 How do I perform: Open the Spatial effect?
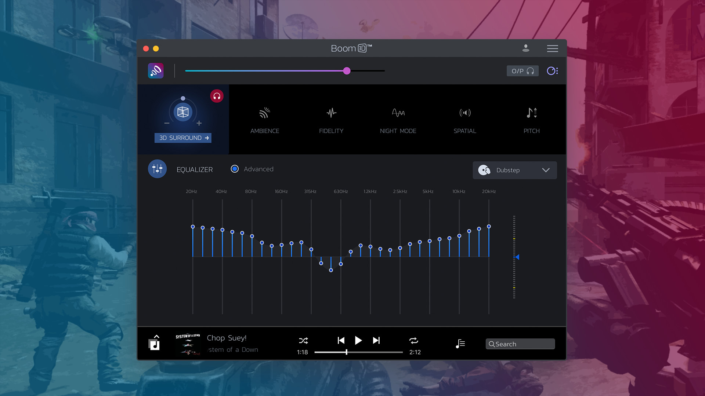tap(465, 113)
